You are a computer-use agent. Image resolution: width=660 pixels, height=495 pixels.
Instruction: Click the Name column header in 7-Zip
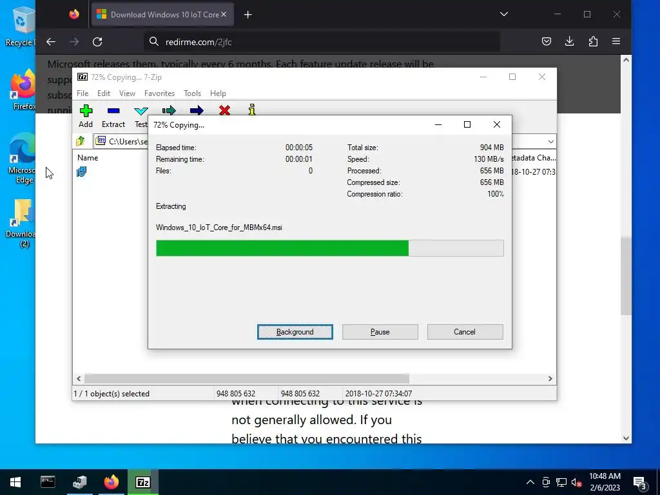tap(88, 158)
